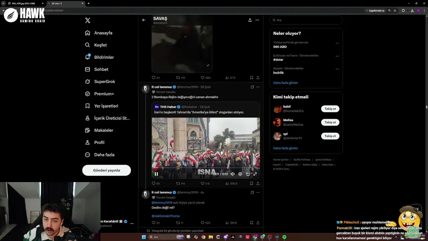
Task: Open Anasayfa home page
Action: pos(99,33)
